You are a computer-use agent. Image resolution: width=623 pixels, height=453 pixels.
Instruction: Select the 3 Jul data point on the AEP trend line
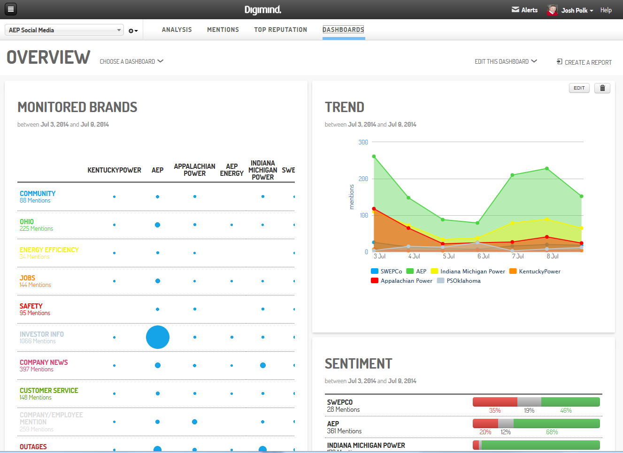click(x=374, y=157)
